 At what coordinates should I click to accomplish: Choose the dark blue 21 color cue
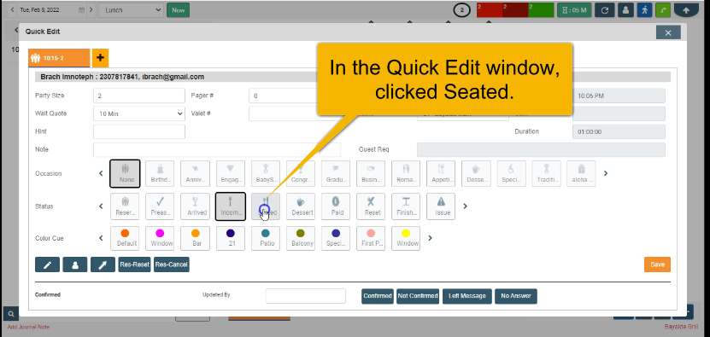(x=231, y=238)
